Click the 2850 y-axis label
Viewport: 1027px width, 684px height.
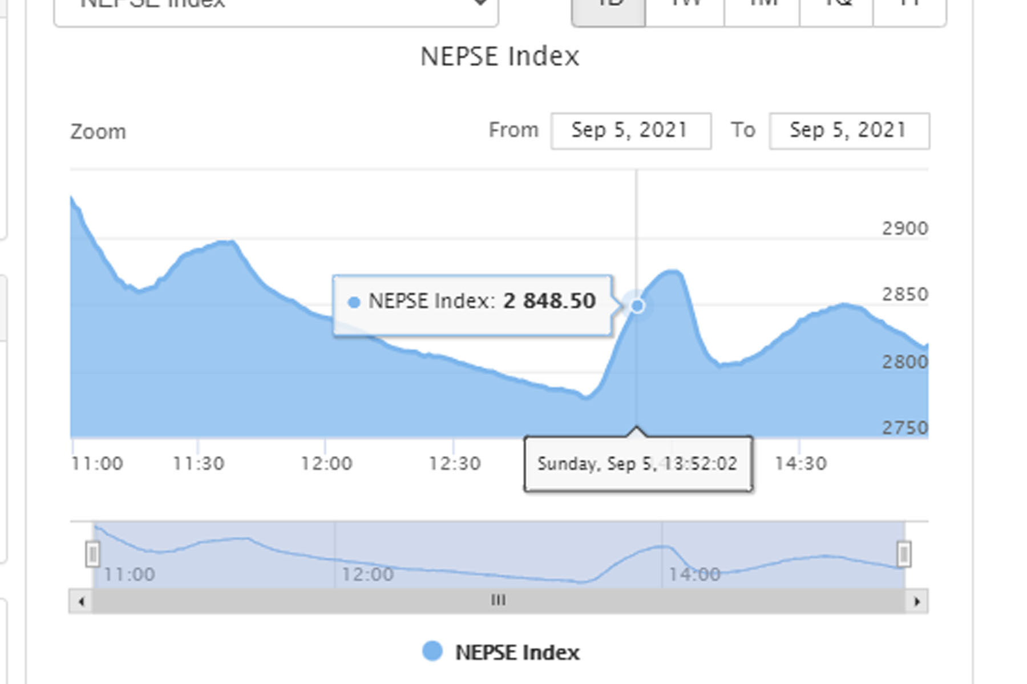(905, 295)
